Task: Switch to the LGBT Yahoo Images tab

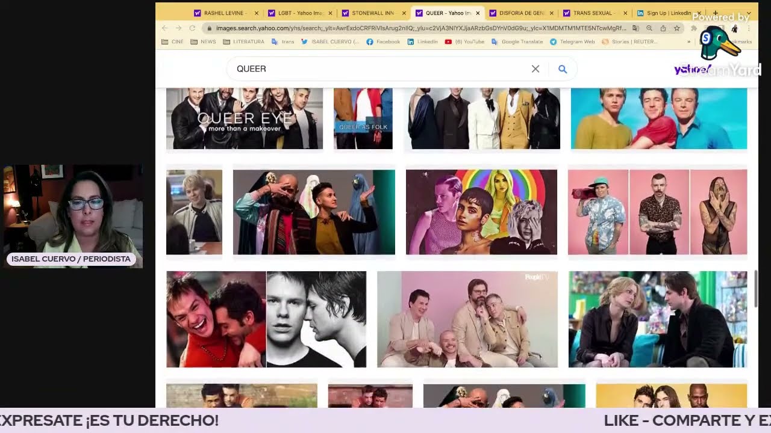Action: click(299, 13)
